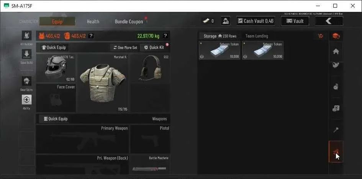Click the CHARACTER label
Screen dimensions: 362x179
29,22
